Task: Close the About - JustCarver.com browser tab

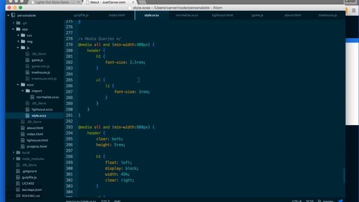Action: [x=133, y=2]
